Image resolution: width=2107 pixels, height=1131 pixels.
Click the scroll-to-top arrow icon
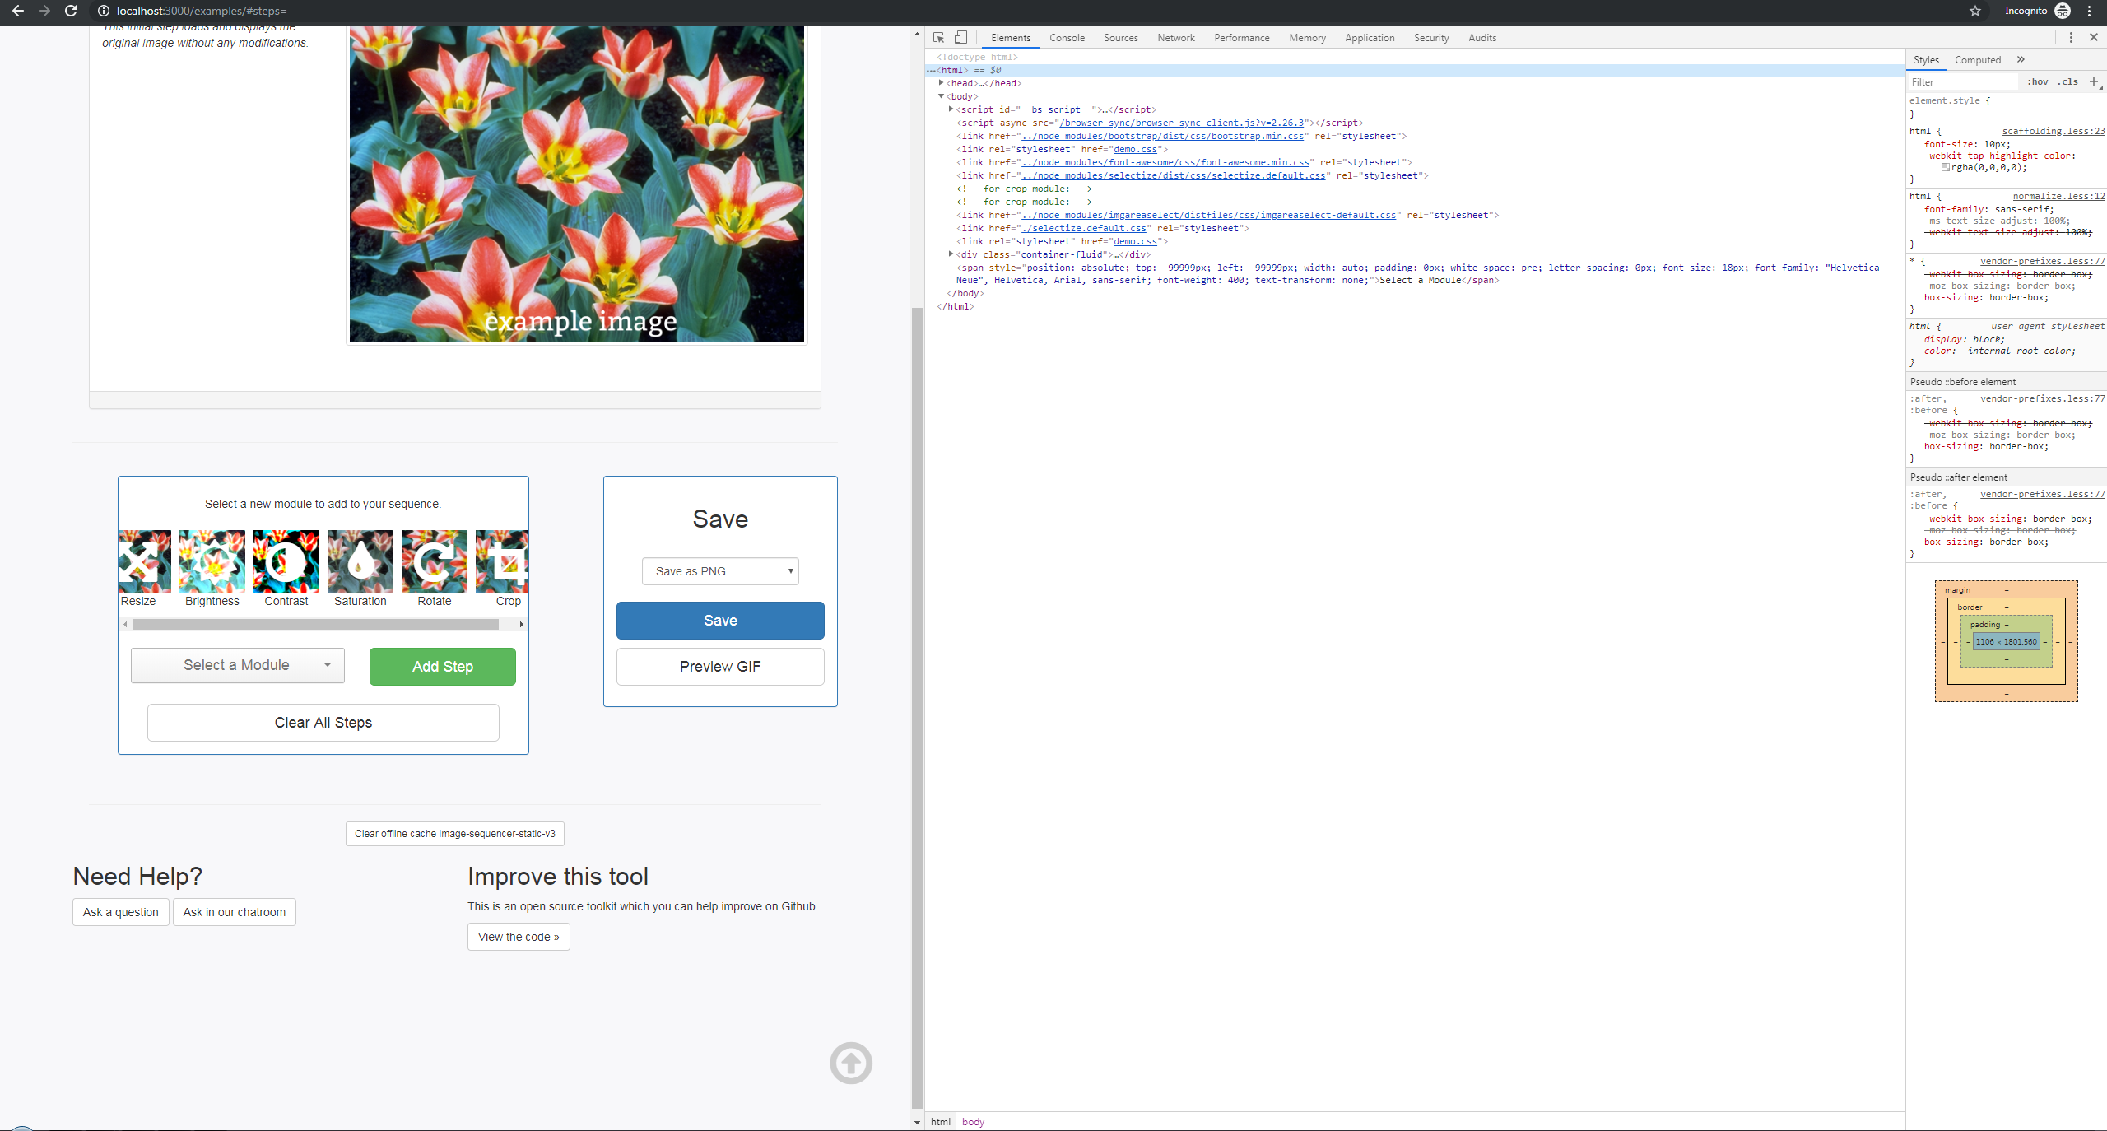(x=851, y=1063)
